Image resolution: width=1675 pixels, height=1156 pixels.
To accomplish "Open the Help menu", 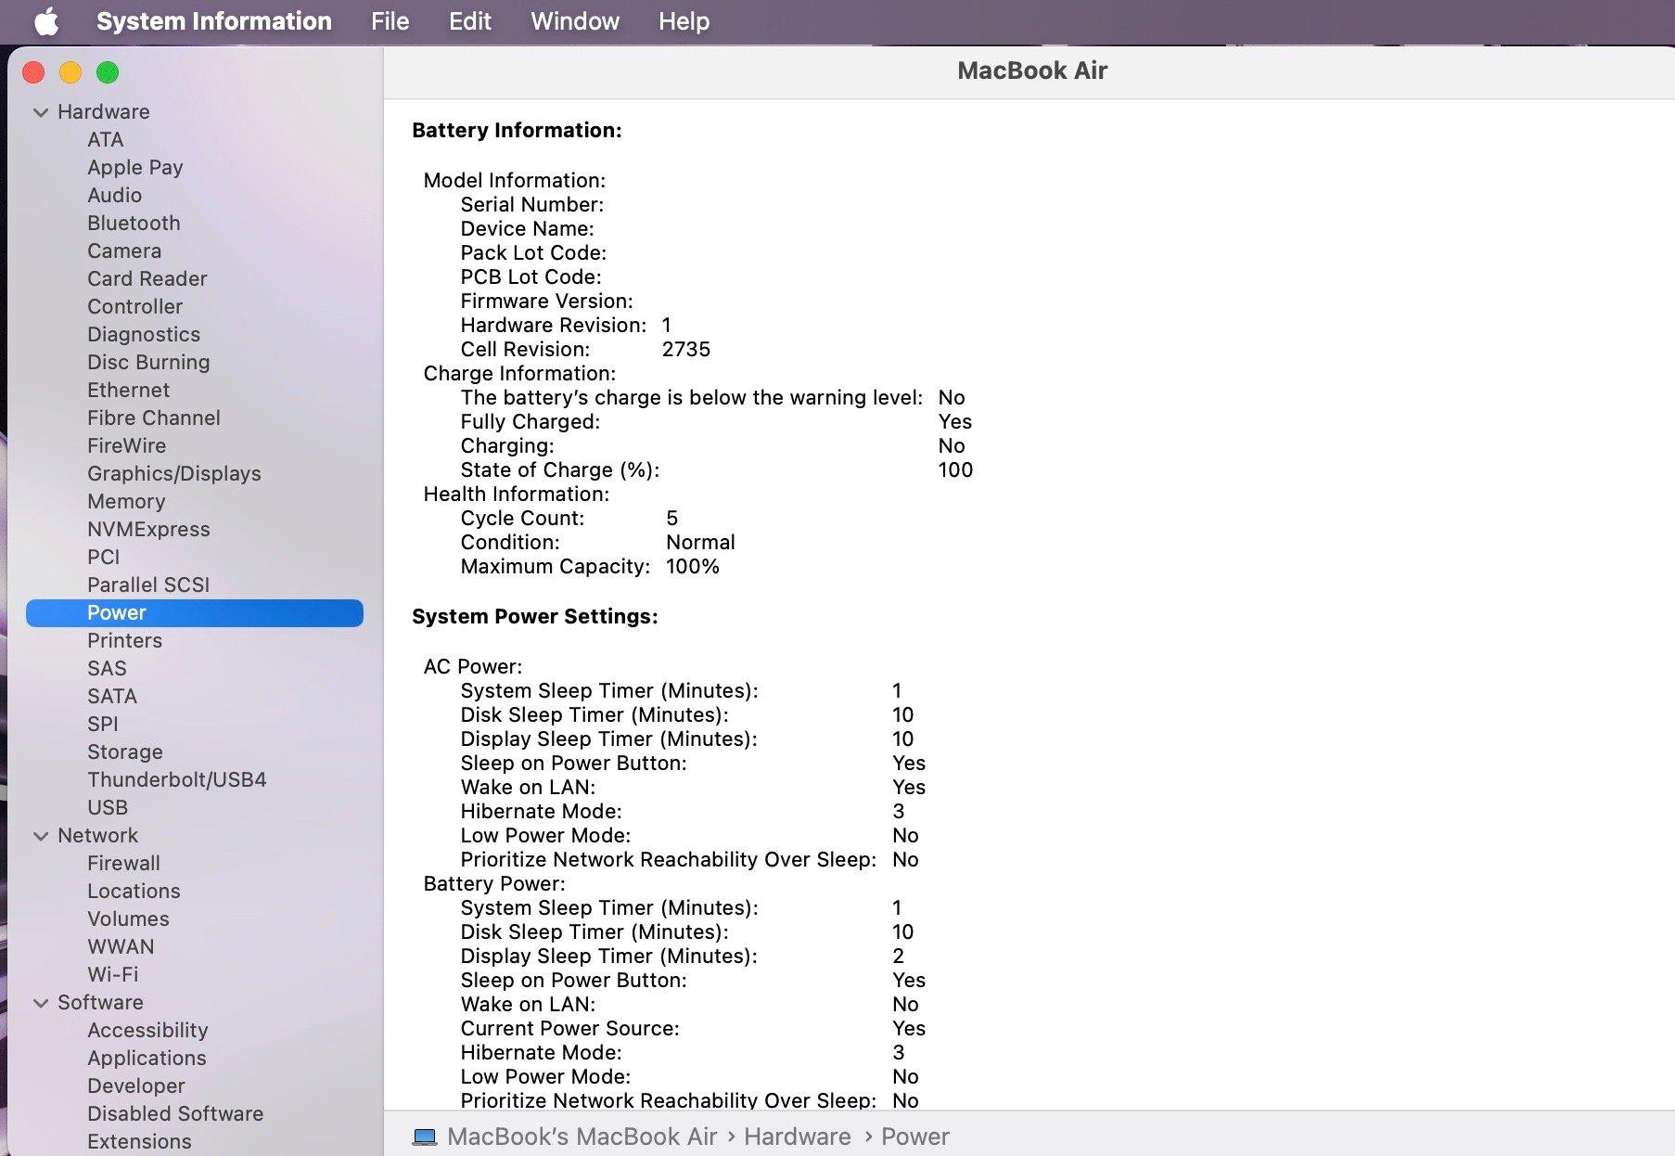I will (684, 21).
